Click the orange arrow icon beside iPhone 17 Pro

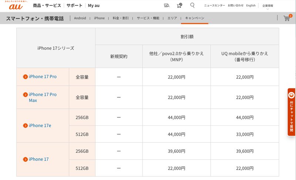coord(25,77)
